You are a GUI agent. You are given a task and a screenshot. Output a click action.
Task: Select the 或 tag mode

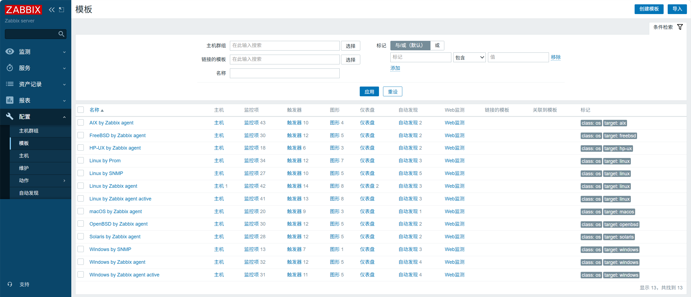437,45
